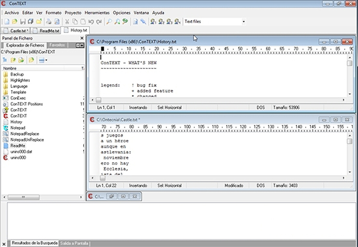Select the ConExec file in file list

(18, 98)
